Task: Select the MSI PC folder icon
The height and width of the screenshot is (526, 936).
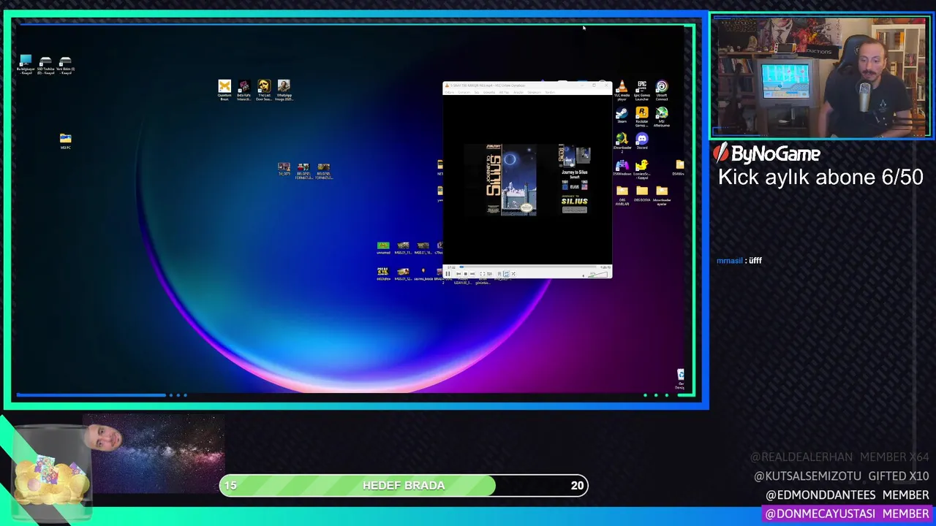Action: click(65, 141)
